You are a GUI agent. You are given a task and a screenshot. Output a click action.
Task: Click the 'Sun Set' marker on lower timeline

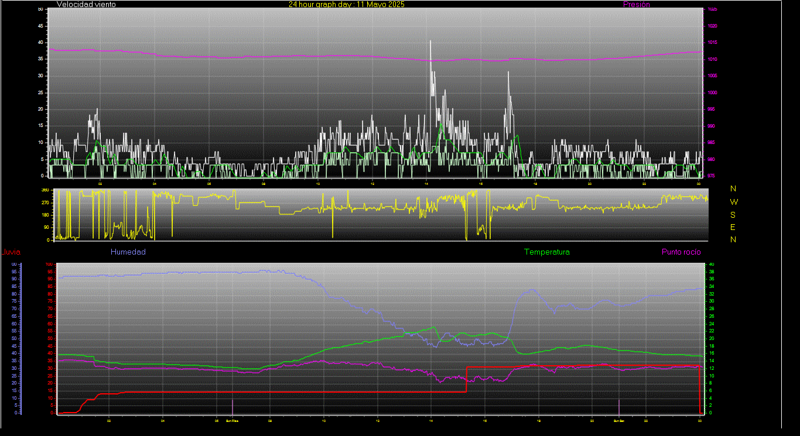(619, 421)
